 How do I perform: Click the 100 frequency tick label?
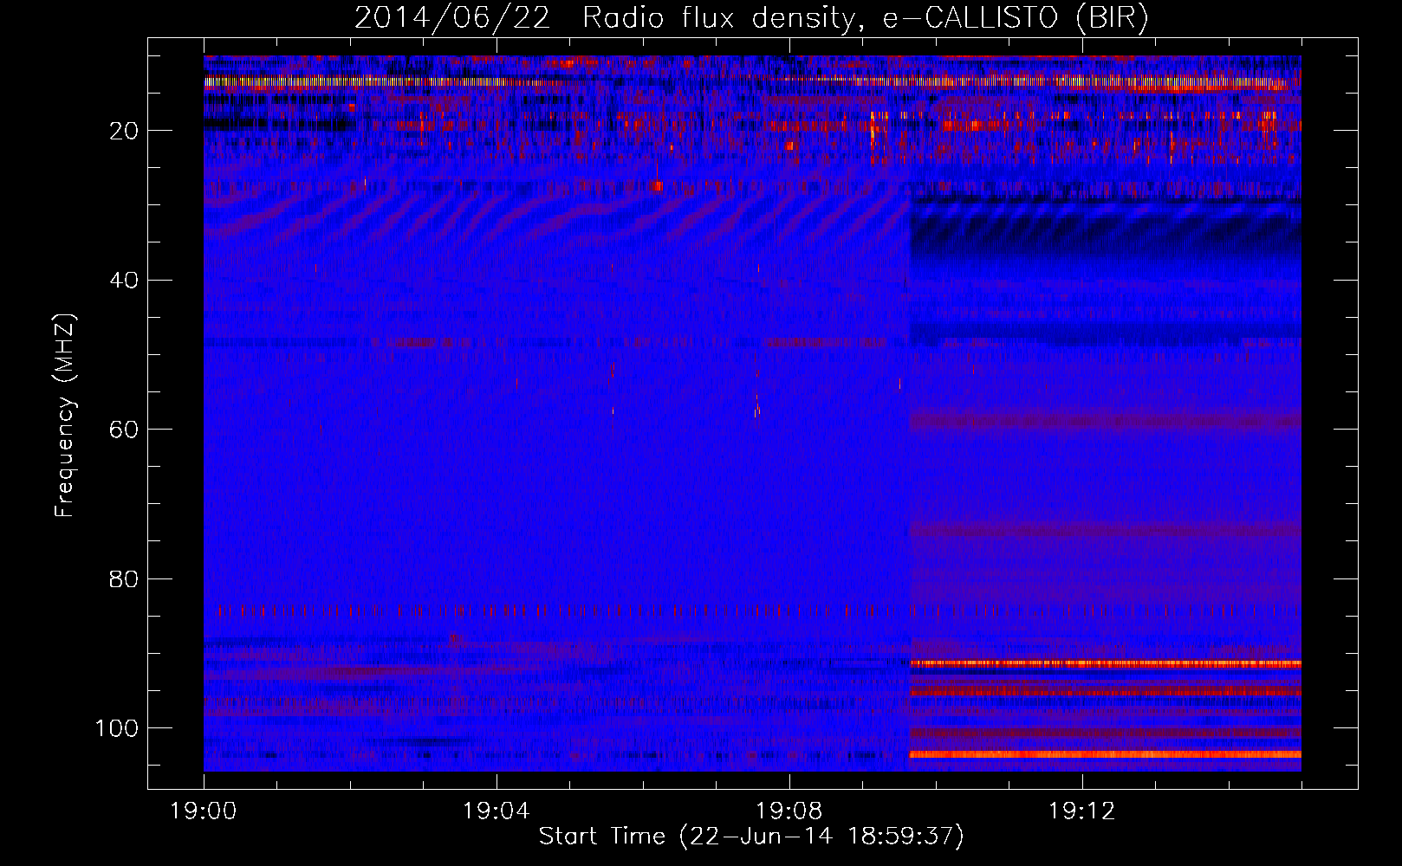(x=117, y=728)
